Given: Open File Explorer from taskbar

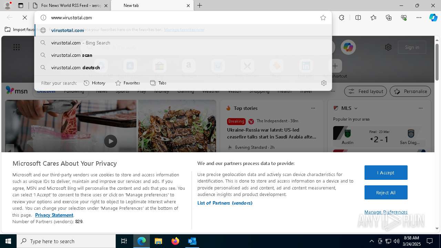Looking at the screenshot, I should tap(158, 241).
